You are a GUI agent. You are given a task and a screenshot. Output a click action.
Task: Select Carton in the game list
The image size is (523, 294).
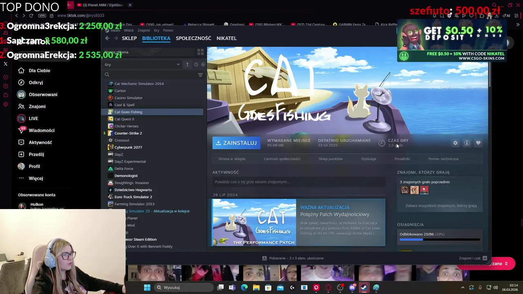pos(120,91)
